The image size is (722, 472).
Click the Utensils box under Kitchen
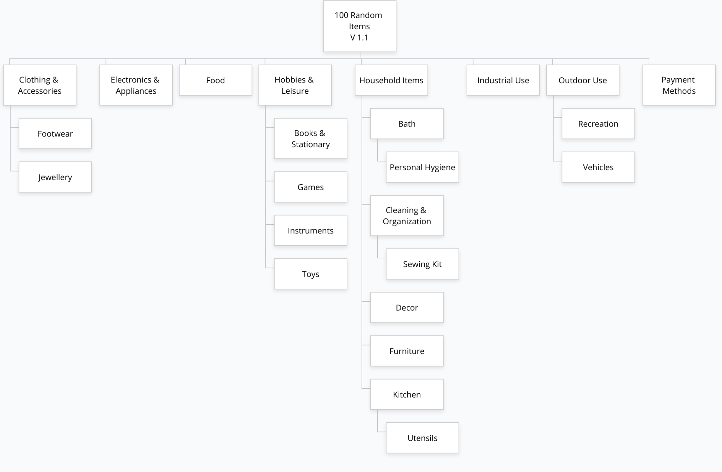(422, 438)
